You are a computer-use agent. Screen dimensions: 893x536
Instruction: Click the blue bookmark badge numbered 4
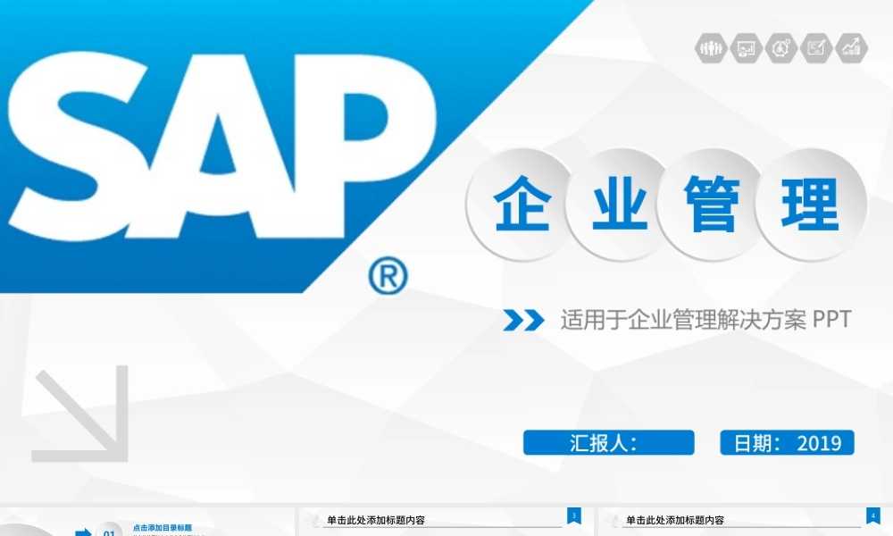coord(873,516)
